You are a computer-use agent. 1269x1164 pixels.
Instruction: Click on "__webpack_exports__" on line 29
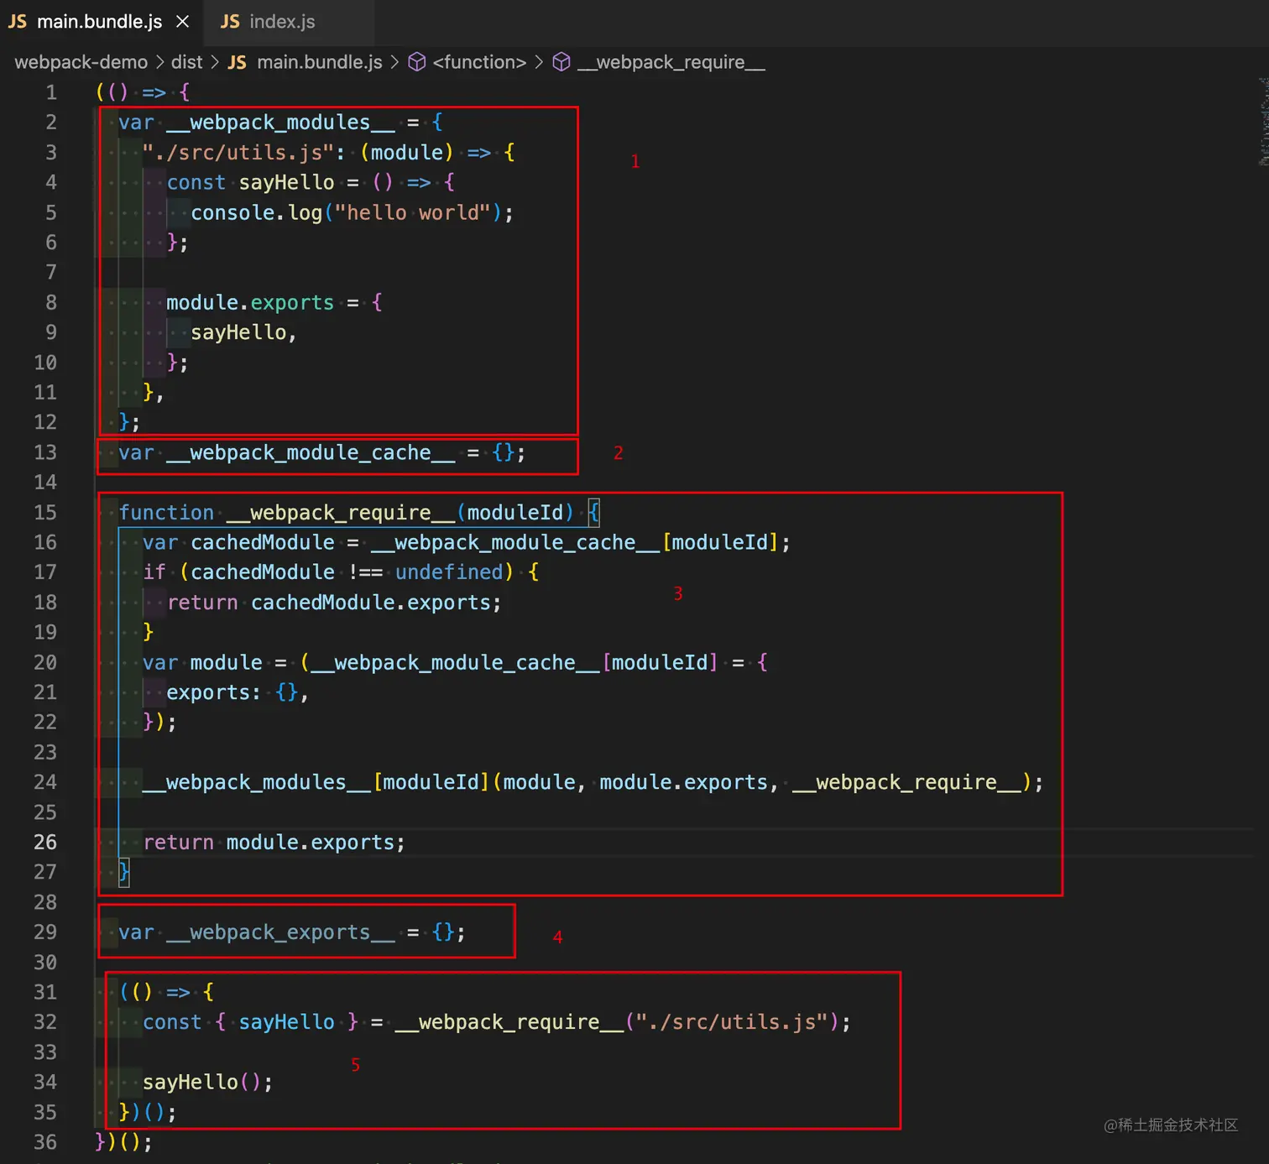click(x=280, y=932)
